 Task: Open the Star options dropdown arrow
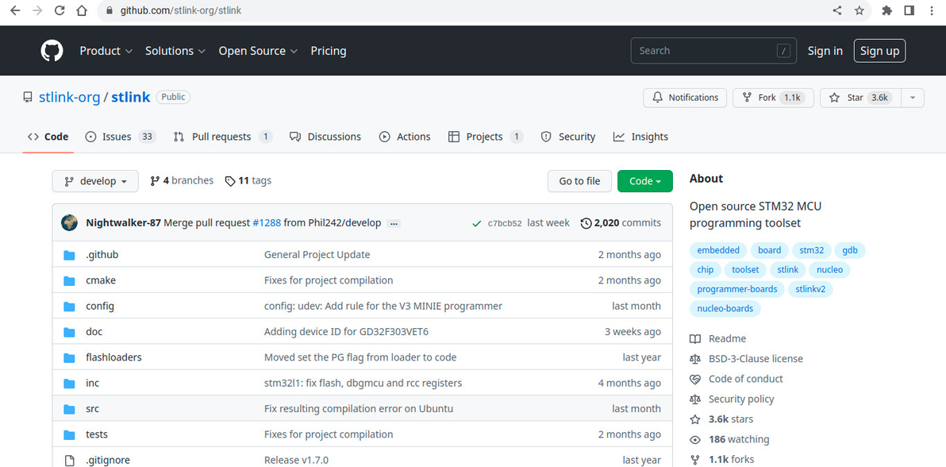coord(913,98)
